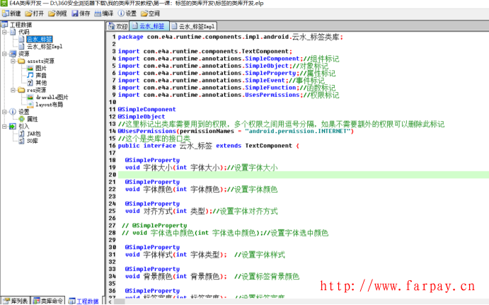This screenshot has width=489, height=305.
Task: Open the 类库命令 bottom panel tab
Action: [50, 301]
